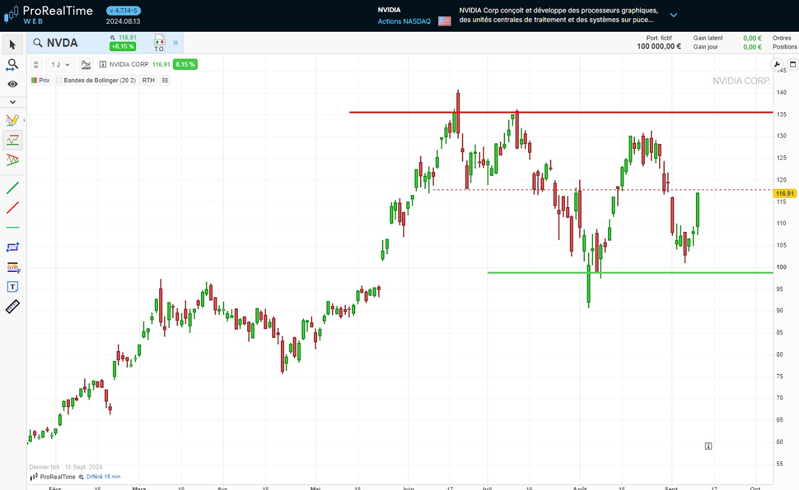This screenshot has height=490, width=799.
Task: Click the Prix price label
Action: pos(41,80)
